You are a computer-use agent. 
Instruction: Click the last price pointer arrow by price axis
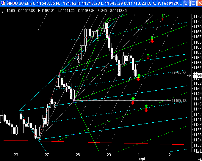[190, 76]
